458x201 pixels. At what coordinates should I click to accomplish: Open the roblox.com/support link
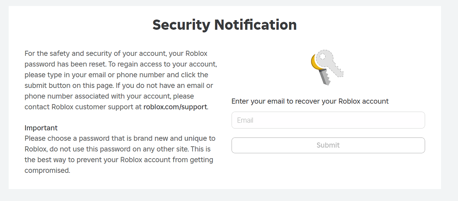[175, 107]
